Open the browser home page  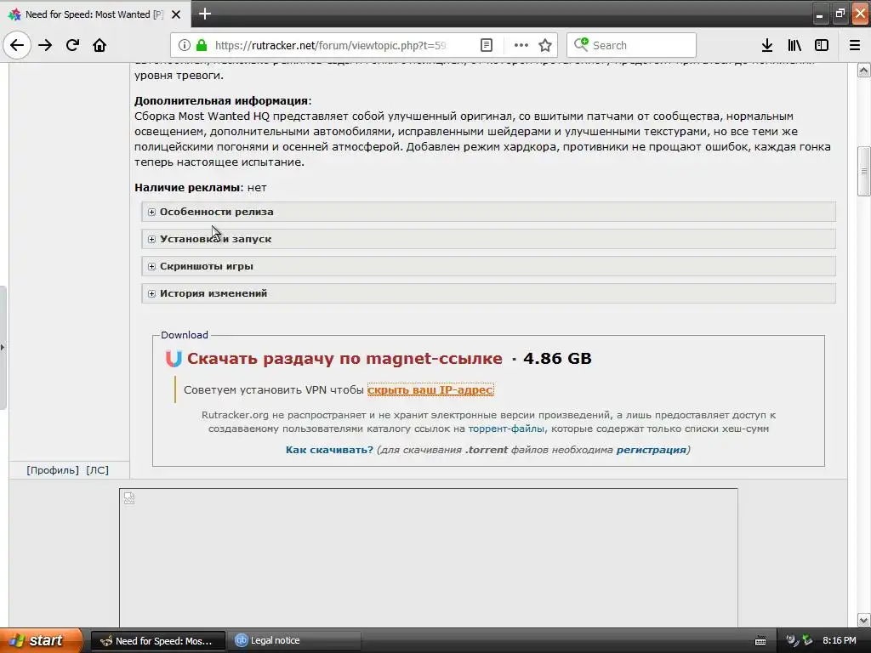click(100, 45)
